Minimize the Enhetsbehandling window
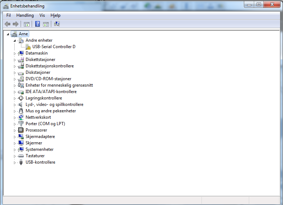Screen dimensions: 283x205 (249, 5)
